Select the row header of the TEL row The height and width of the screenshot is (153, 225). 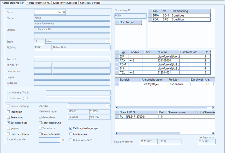click(x=117, y=72)
